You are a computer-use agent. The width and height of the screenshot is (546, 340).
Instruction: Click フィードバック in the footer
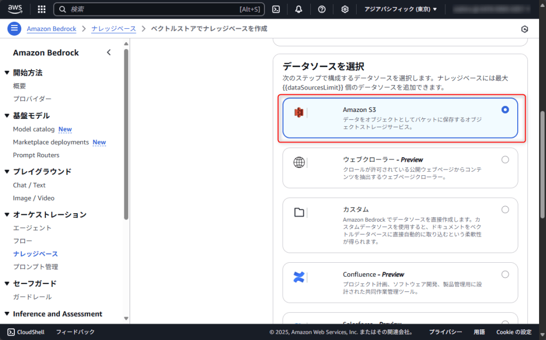[x=75, y=332]
